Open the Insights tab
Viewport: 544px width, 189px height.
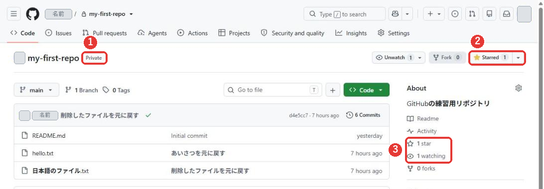coord(351,33)
